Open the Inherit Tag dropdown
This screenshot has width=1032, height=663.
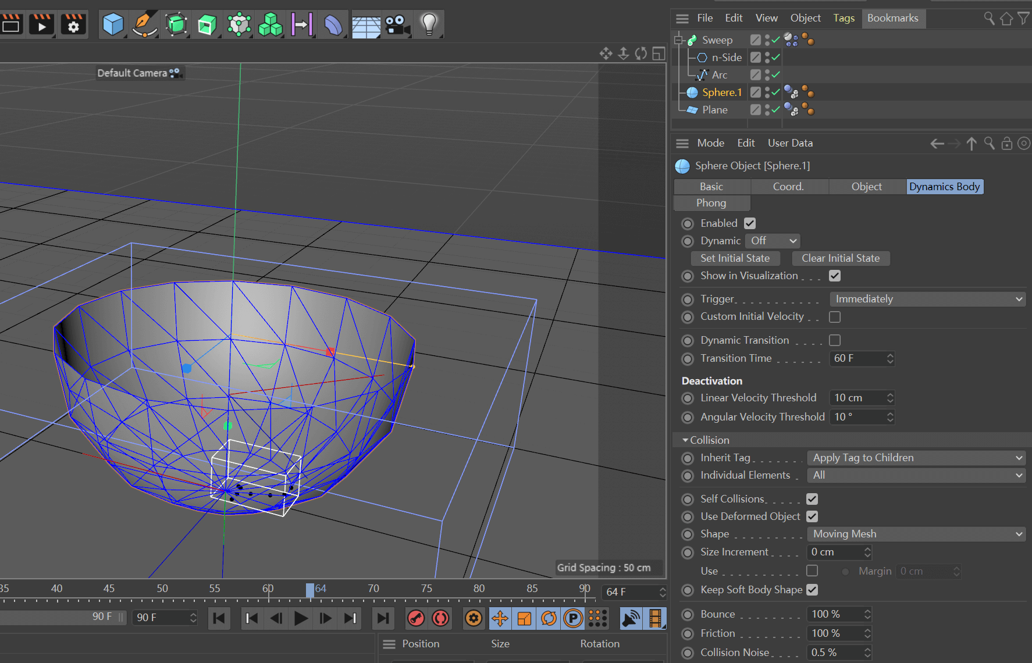916,458
